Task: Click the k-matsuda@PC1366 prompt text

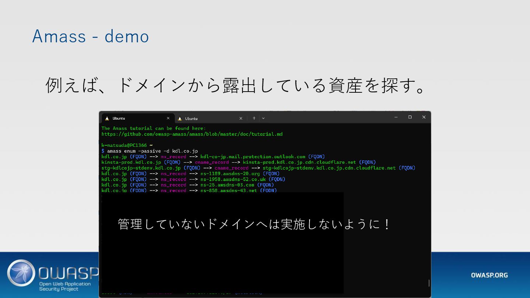Action: pyautogui.click(x=124, y=145)
